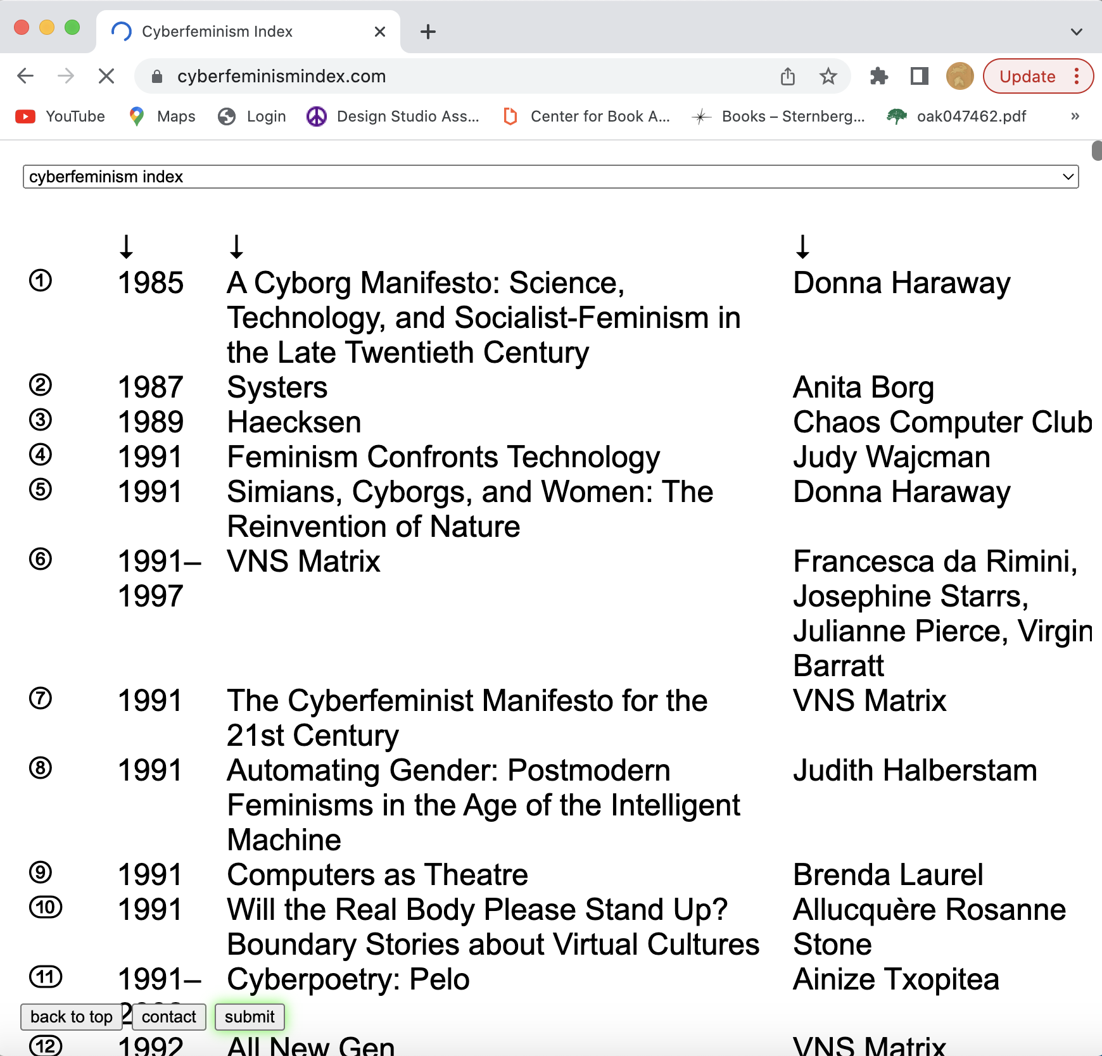Open entry number 6 circled icon
Viewport: 1102px width, 1056px height.
[x=41, y=559]
